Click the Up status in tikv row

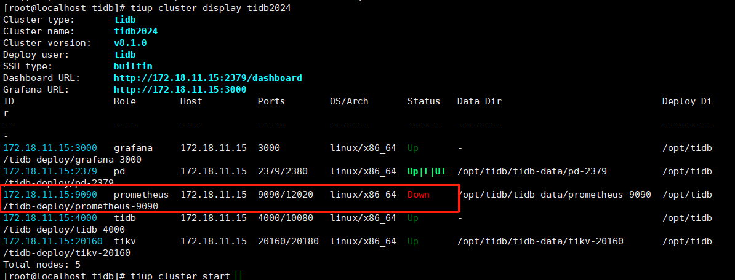(x=413, y=241)
